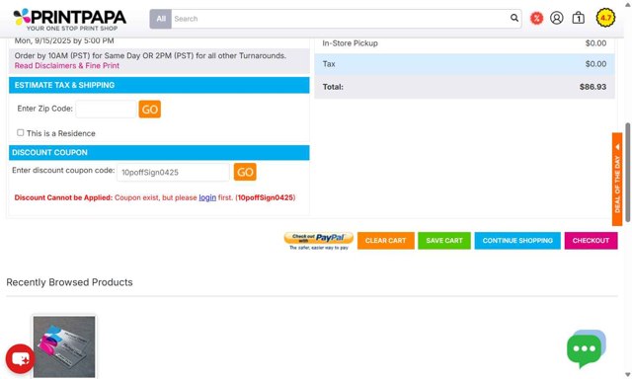This screenshot has width=632, height=379.
Task: Click the page vertical scrollbar
Action: (x=628, y=172)
